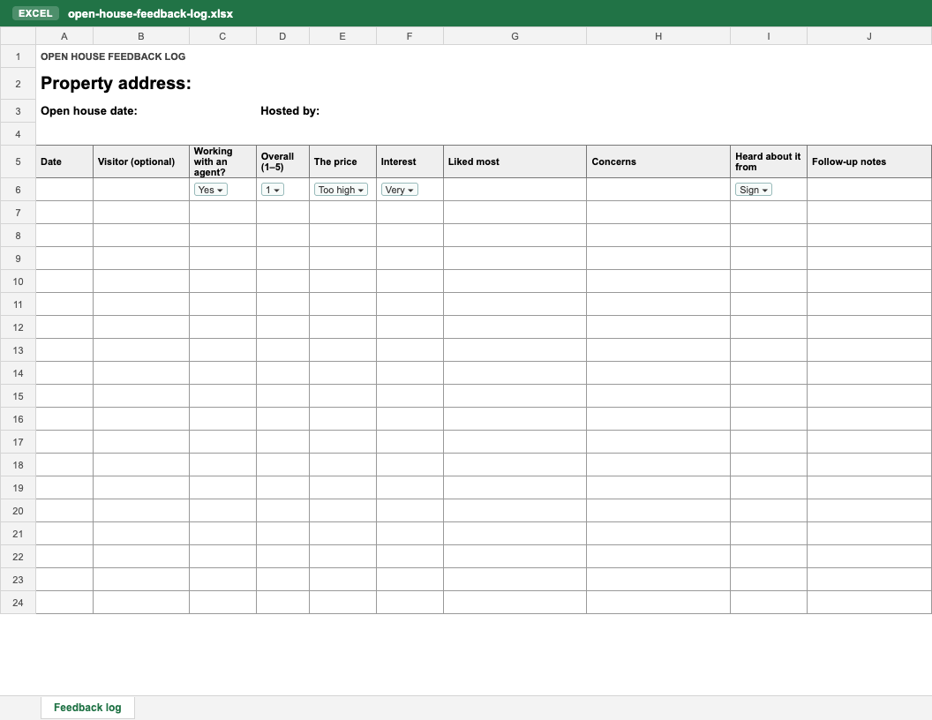Select column G header
932x720 pixels.
(515, 36)
